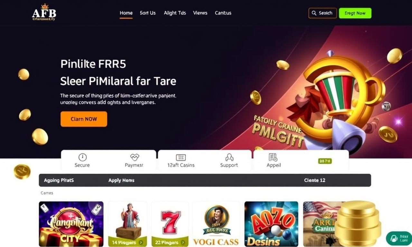Image resolution: width=412 pixels, height=247 pixels.
Task: Open the Cliente 12 tab item
Action: click(315, 180)
